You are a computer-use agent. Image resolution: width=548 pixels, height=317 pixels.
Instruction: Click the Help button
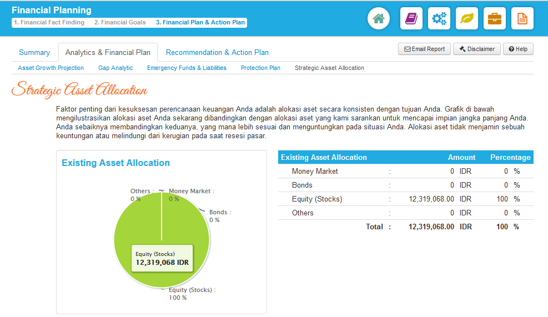pos(518,49)
